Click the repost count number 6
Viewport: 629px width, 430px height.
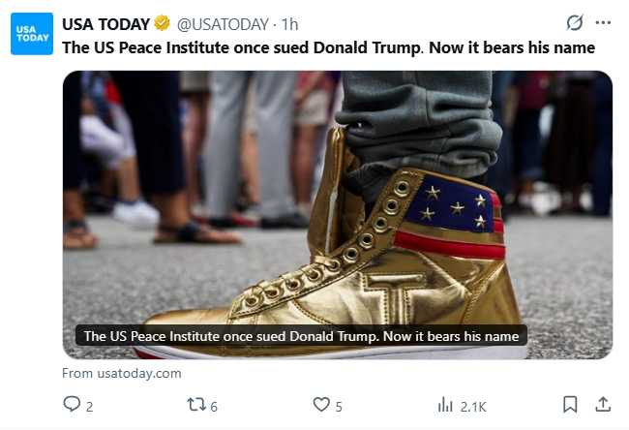point(214,406)
